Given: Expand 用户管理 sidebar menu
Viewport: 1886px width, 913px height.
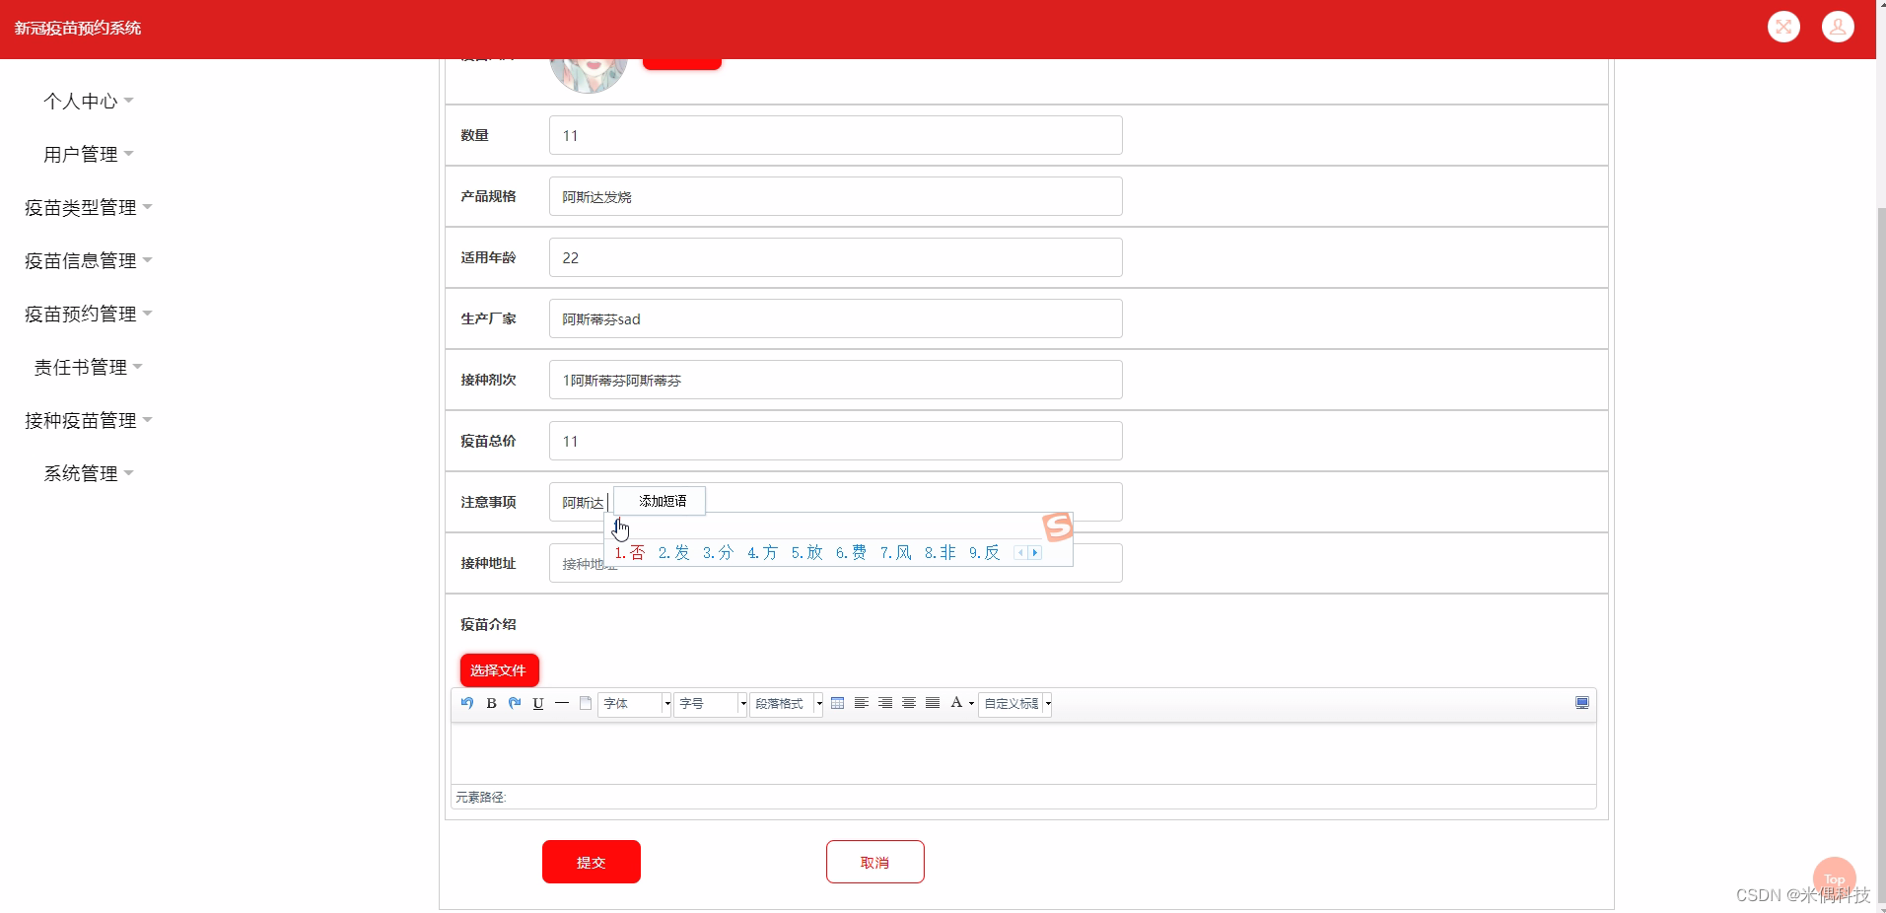Looking at the screenshot, I should pos(89,155).
